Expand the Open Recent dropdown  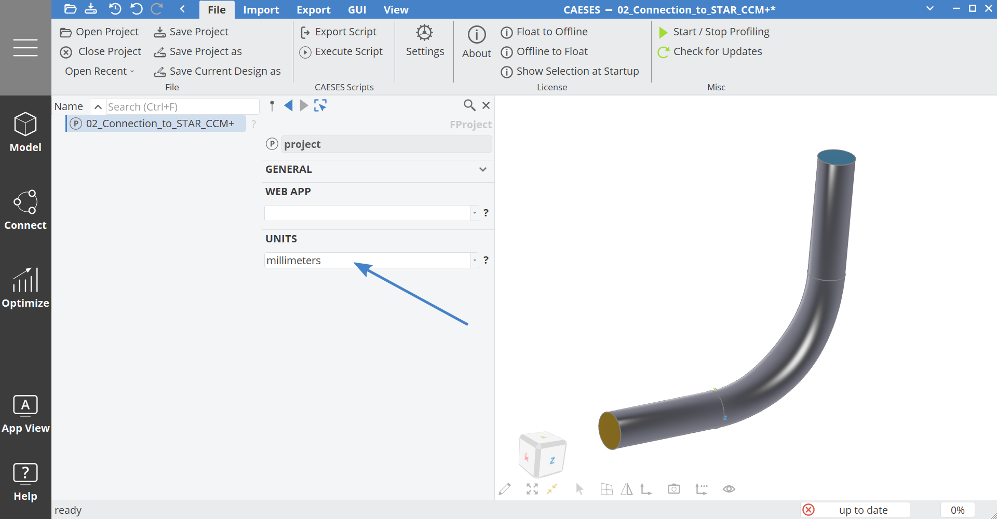(99, 71)
